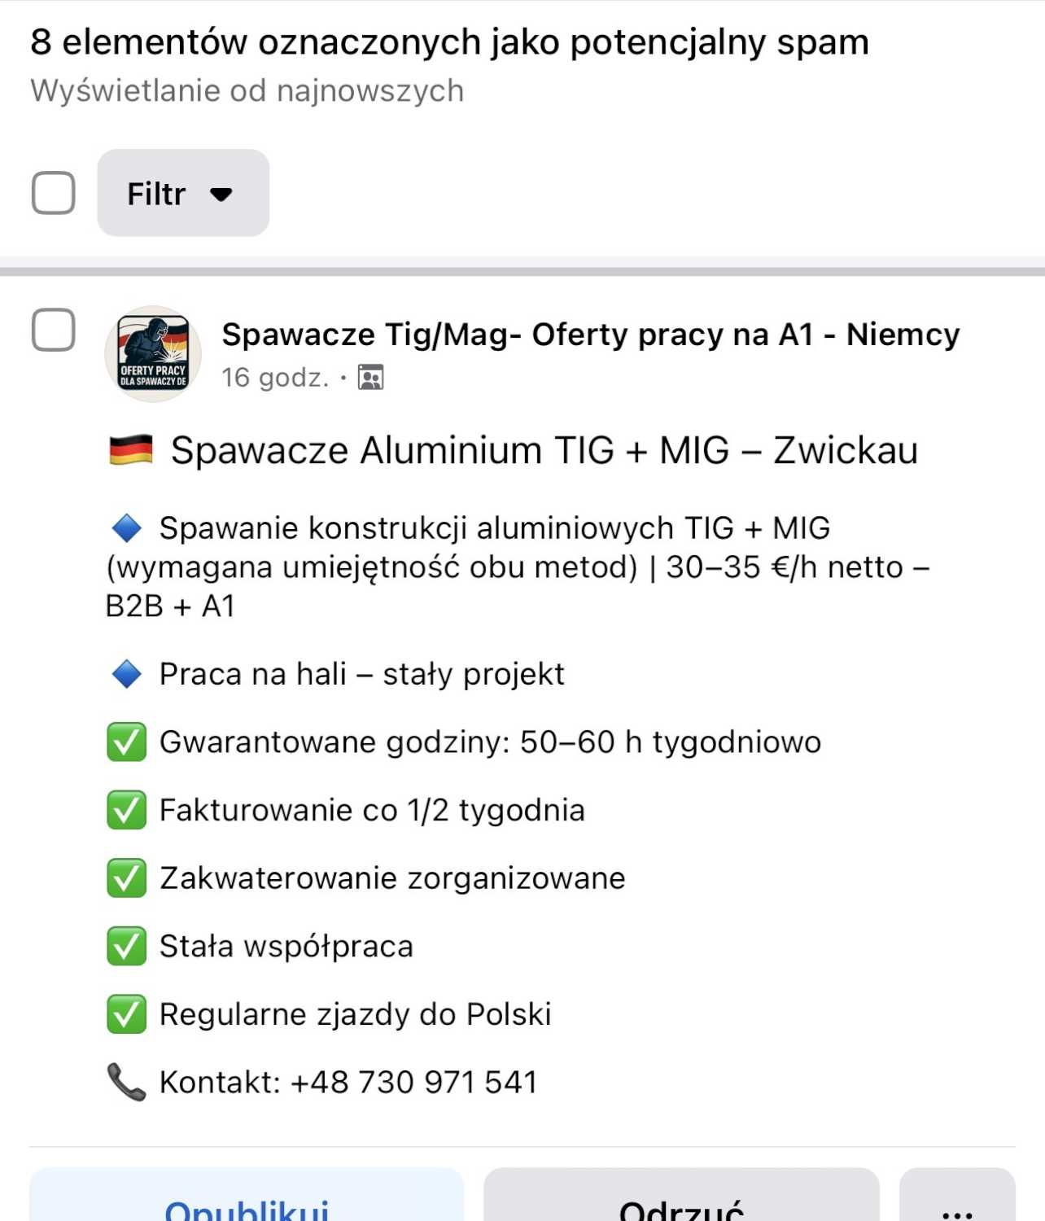Open the Filtr dropdown
Image resolution: width=1045 pixels, height=1221 pixels.
coord(182,193)
